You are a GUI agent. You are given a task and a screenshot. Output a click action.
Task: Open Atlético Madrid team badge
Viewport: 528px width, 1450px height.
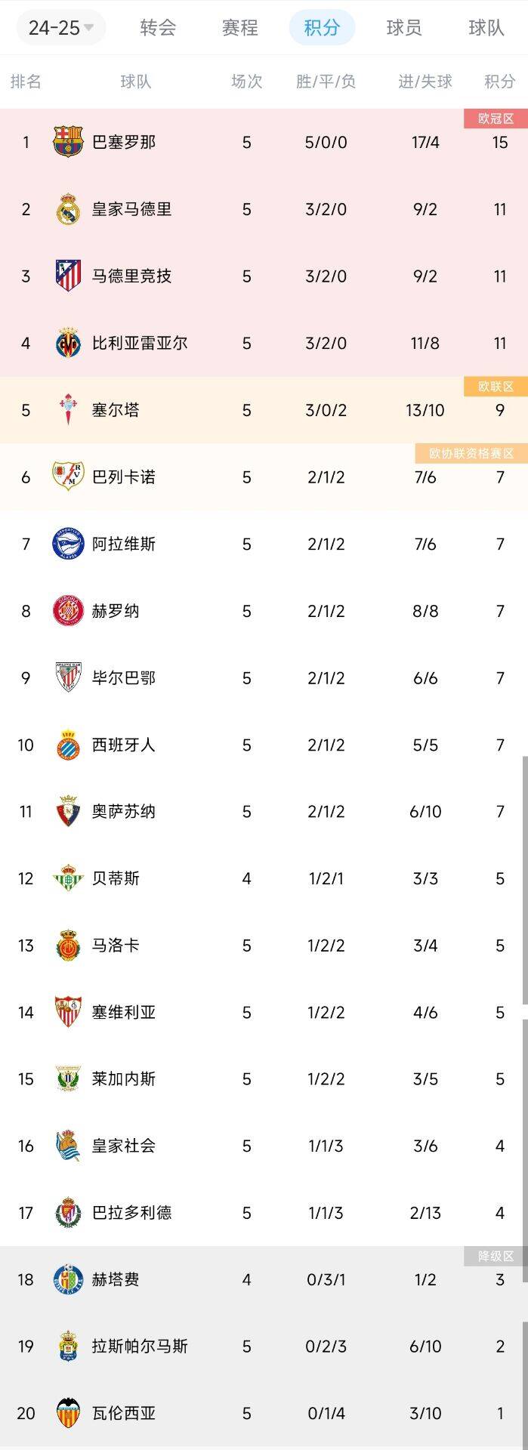tap(68, 276)
